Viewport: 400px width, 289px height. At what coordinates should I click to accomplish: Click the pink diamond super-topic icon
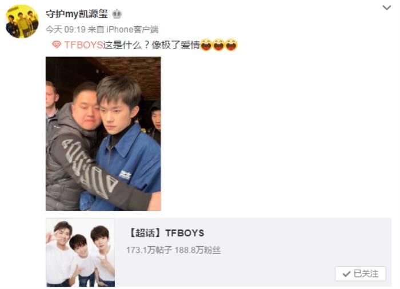click(x=57, y=45)
